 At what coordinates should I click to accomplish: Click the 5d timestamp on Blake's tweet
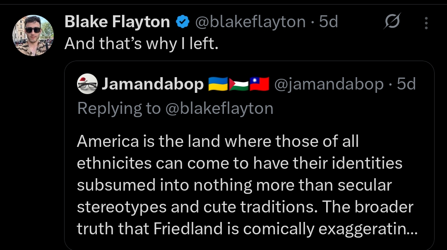329,22
